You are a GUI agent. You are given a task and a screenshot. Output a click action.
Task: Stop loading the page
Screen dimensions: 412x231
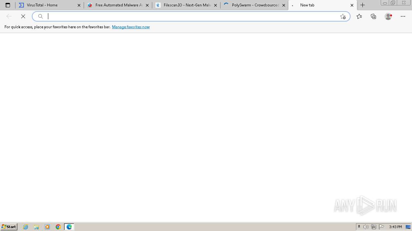click(23, 16)
